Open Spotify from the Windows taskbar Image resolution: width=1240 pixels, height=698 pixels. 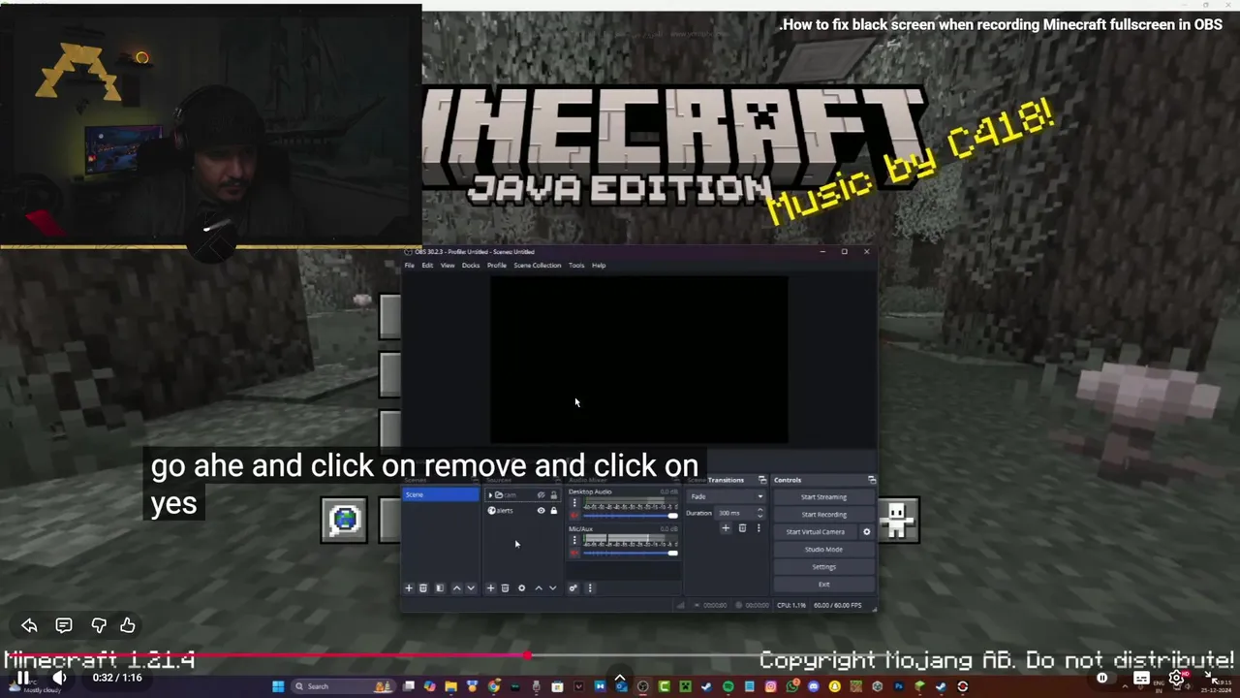[728, 686]
